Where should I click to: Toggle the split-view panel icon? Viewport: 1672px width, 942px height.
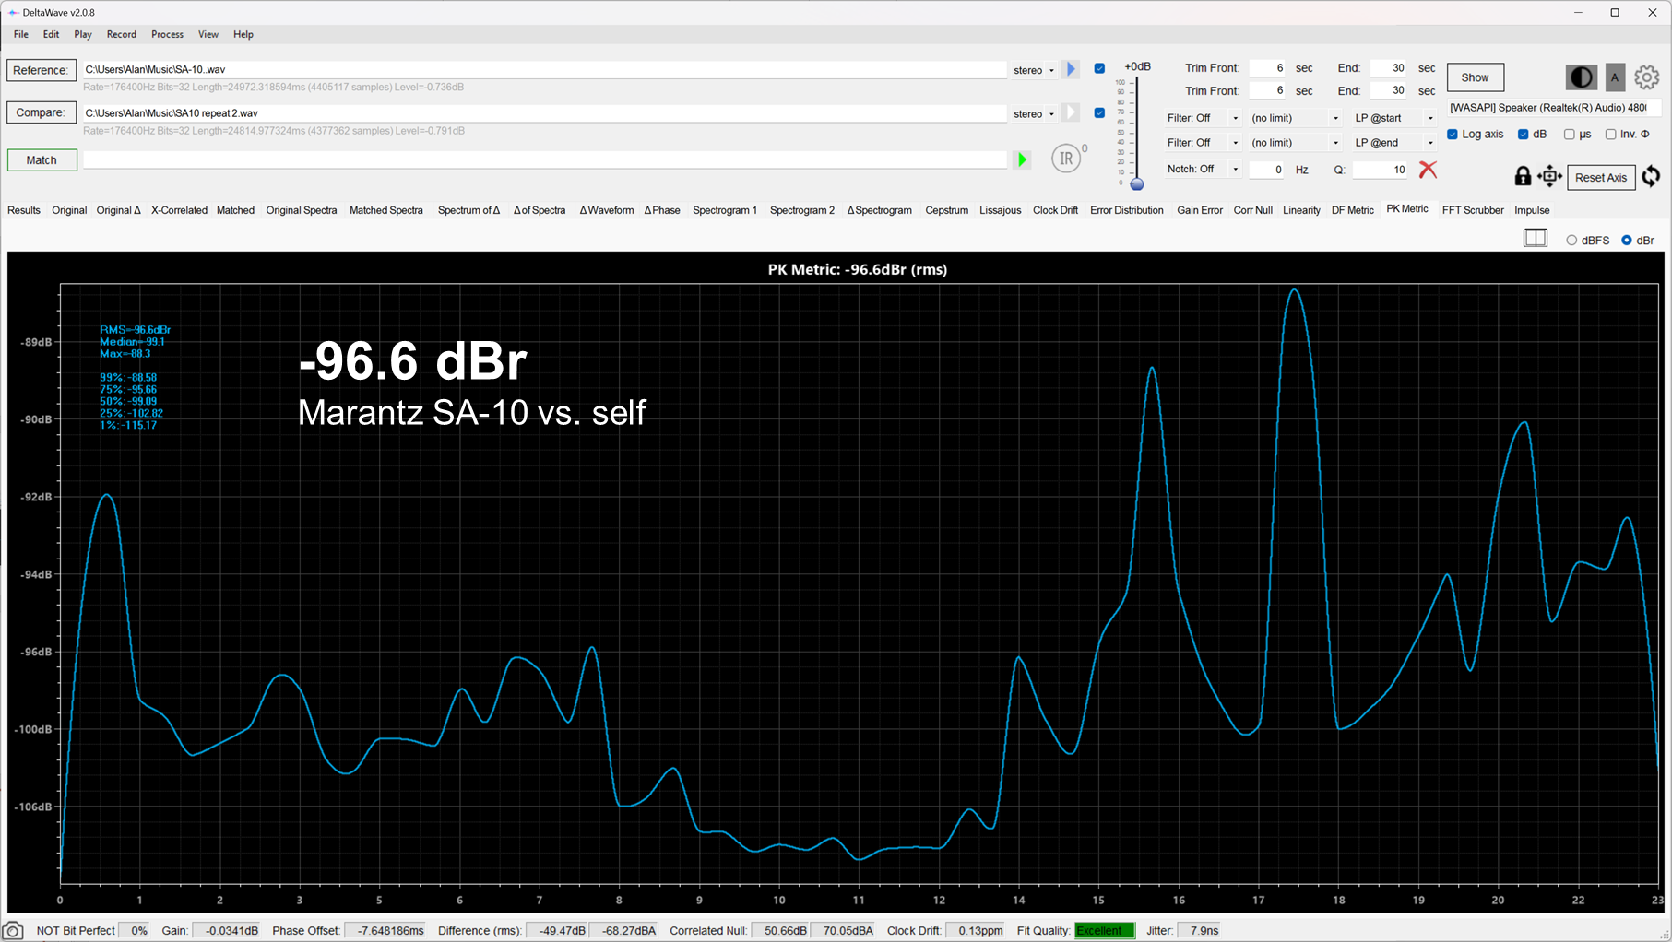pos(1536,239)
